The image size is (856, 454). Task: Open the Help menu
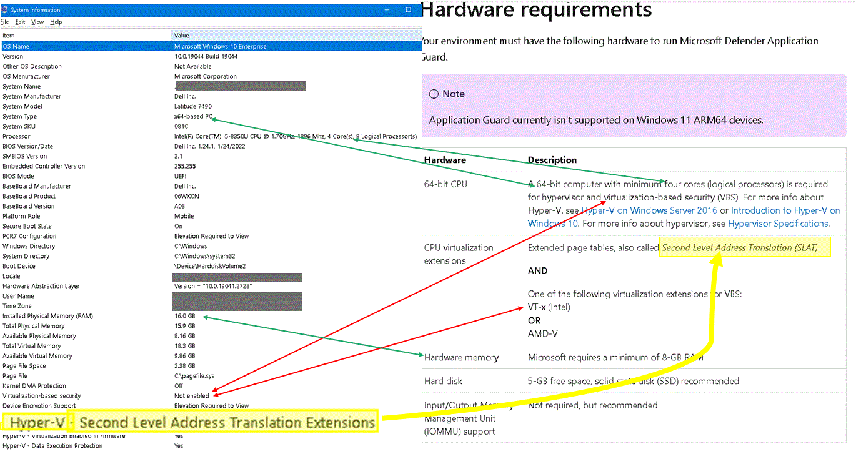(56, 22)
